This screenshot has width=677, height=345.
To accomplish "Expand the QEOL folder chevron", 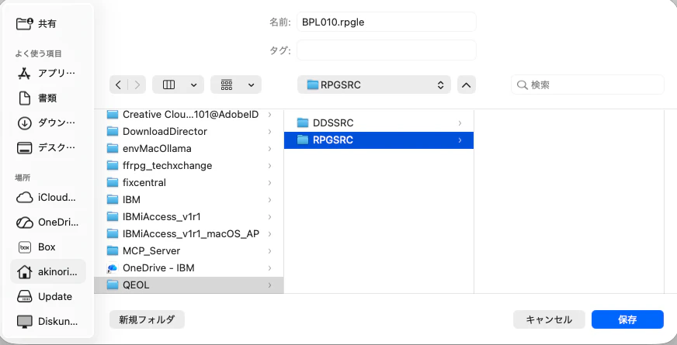I will click(x=270, y=285).
